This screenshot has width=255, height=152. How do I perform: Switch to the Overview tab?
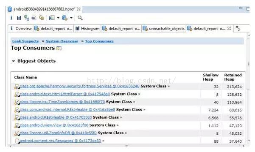(x=21, y=29)
